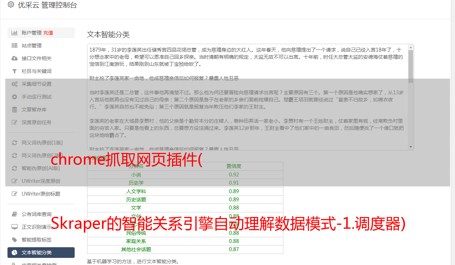Click the database icon for 文章暂存库
This screenshot has height=265, width=455.
15,110
